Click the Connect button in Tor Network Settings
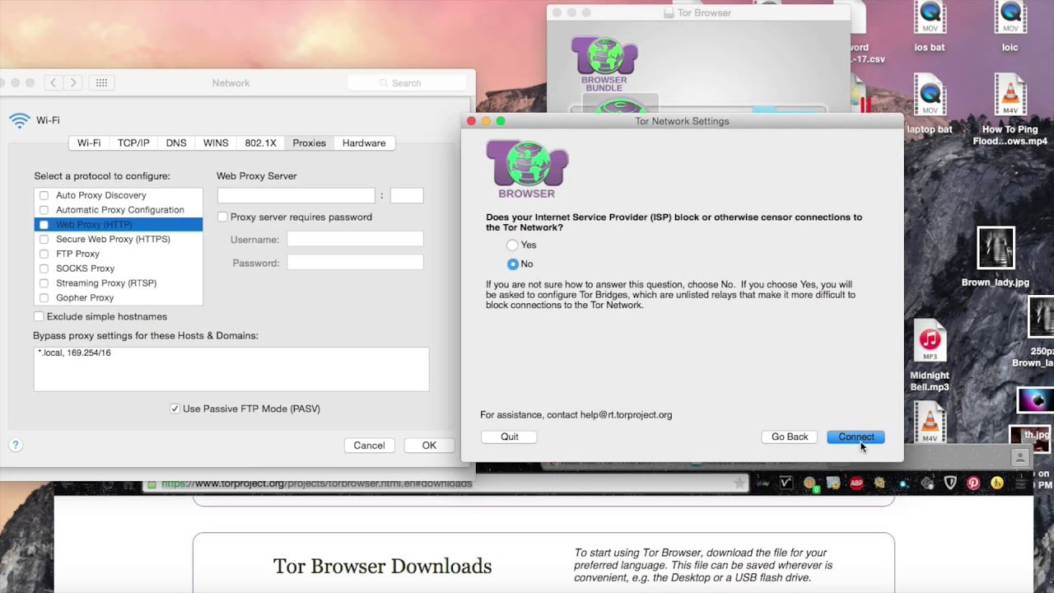The width and height of the screenshot is (1054, 593). pyautogui.click(x=856, y=437)
